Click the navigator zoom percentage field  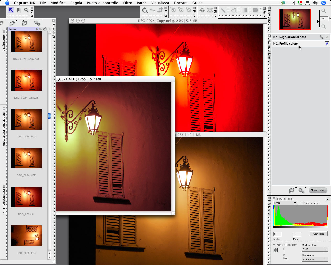point(324,19)
